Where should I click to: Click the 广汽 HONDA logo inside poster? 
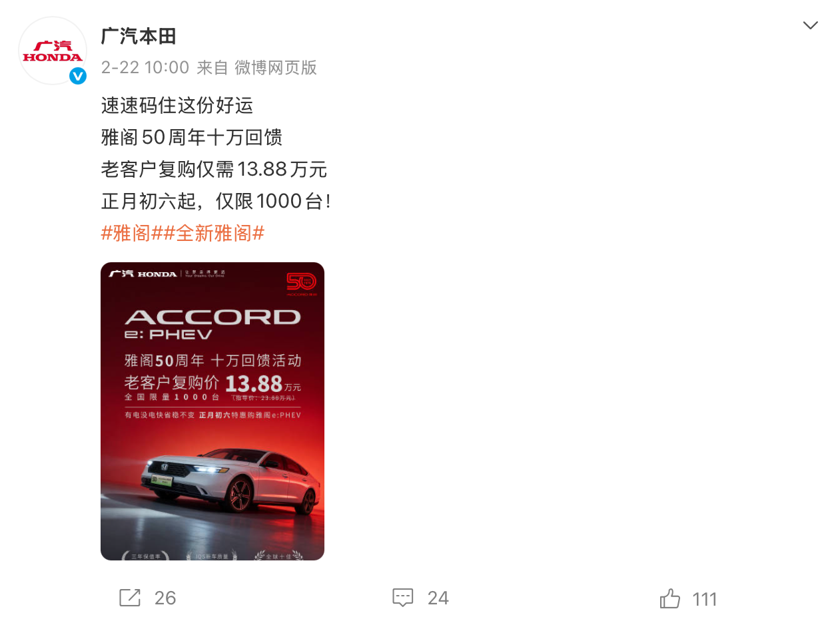point(143,274)
